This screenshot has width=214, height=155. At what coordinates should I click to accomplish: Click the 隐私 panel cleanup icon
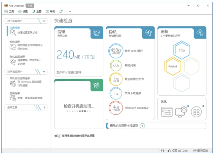[148, 33]
